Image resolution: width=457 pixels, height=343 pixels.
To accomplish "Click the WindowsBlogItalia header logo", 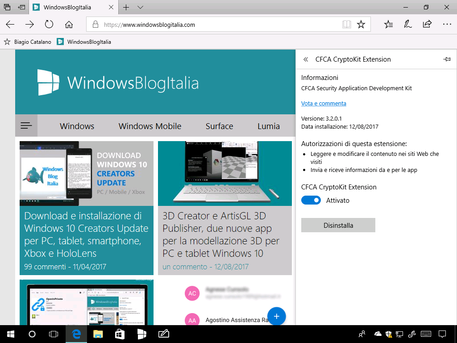I will coord(118,83).
